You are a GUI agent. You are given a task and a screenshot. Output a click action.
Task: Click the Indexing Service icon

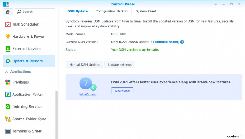(8, 107)
